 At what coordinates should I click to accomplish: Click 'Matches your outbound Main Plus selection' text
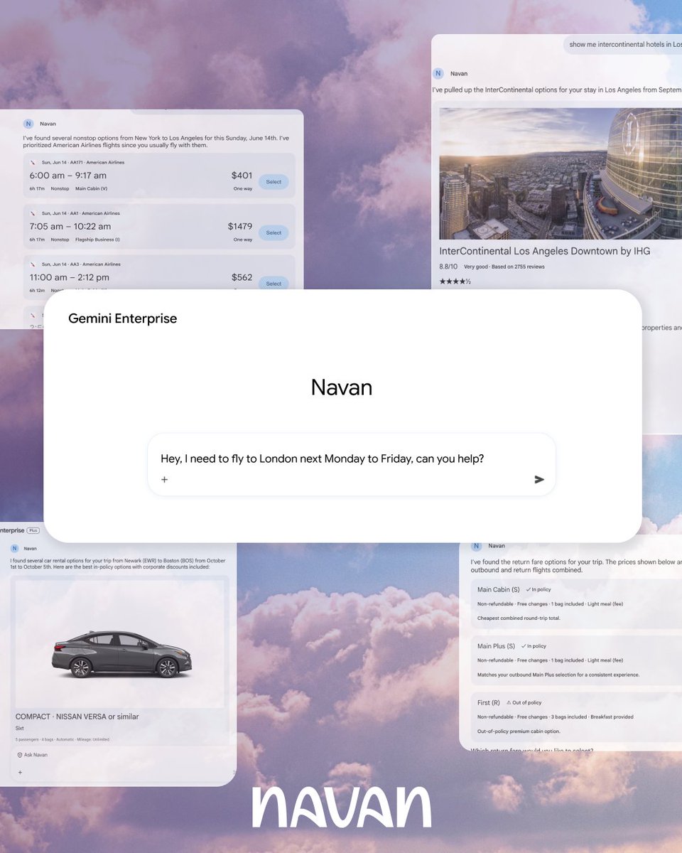(x=558, y=675)
